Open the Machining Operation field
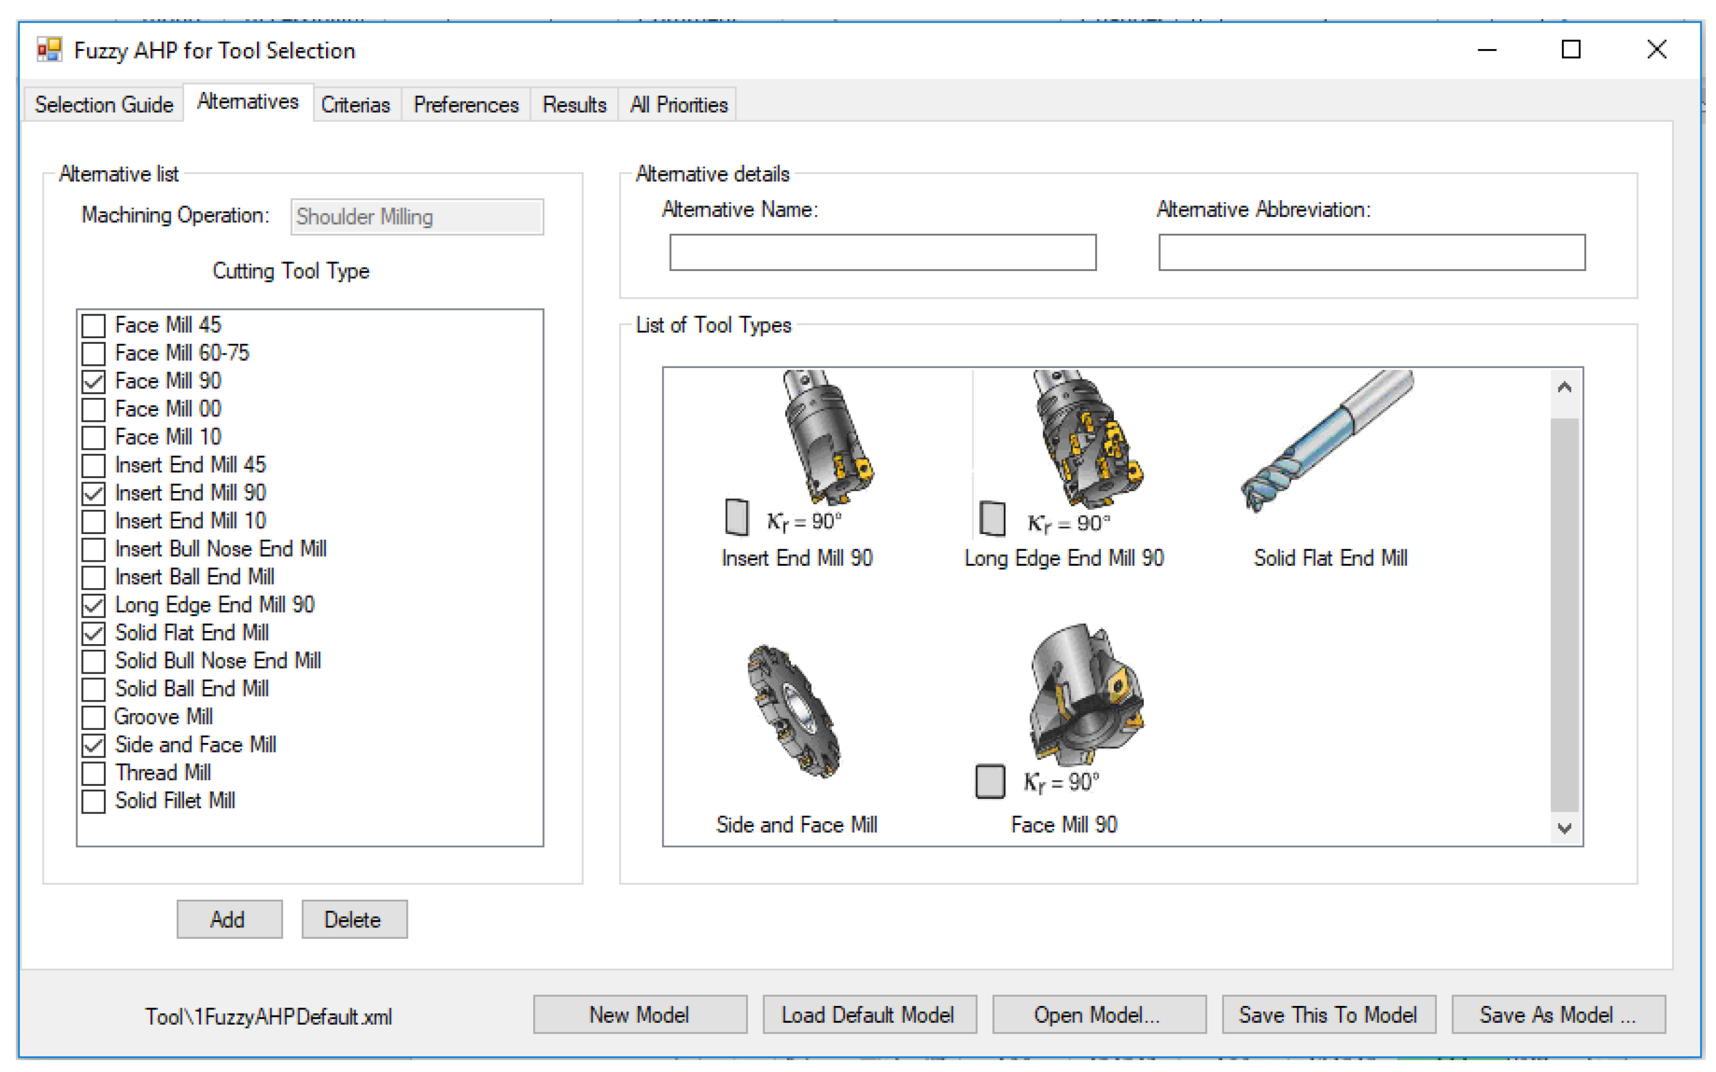 click(416, 216)
